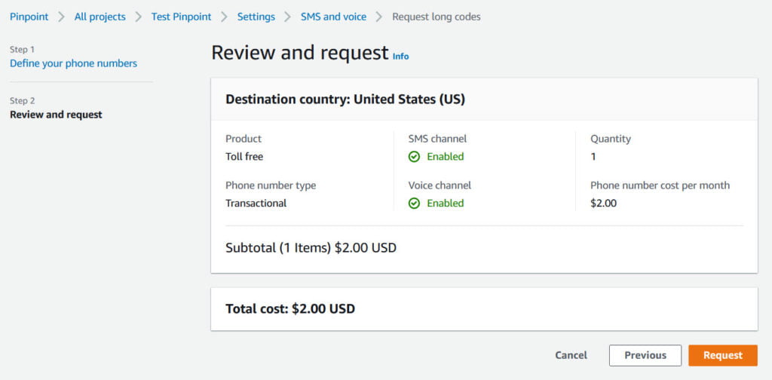The height and width of the screenshot is (380, 772).
Task: Click the SMS channel Enabled checkmark icon
Action: point(414,157)
